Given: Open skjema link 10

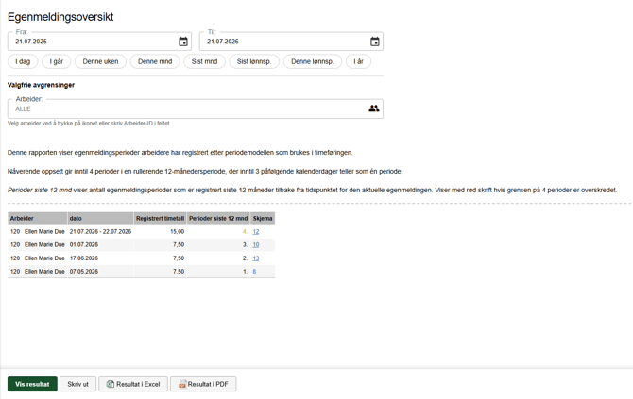Looking at the screenshot, I should (x=255, y=245).
